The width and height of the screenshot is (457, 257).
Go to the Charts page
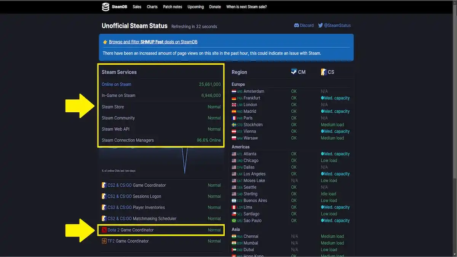(x=152, y=7)
